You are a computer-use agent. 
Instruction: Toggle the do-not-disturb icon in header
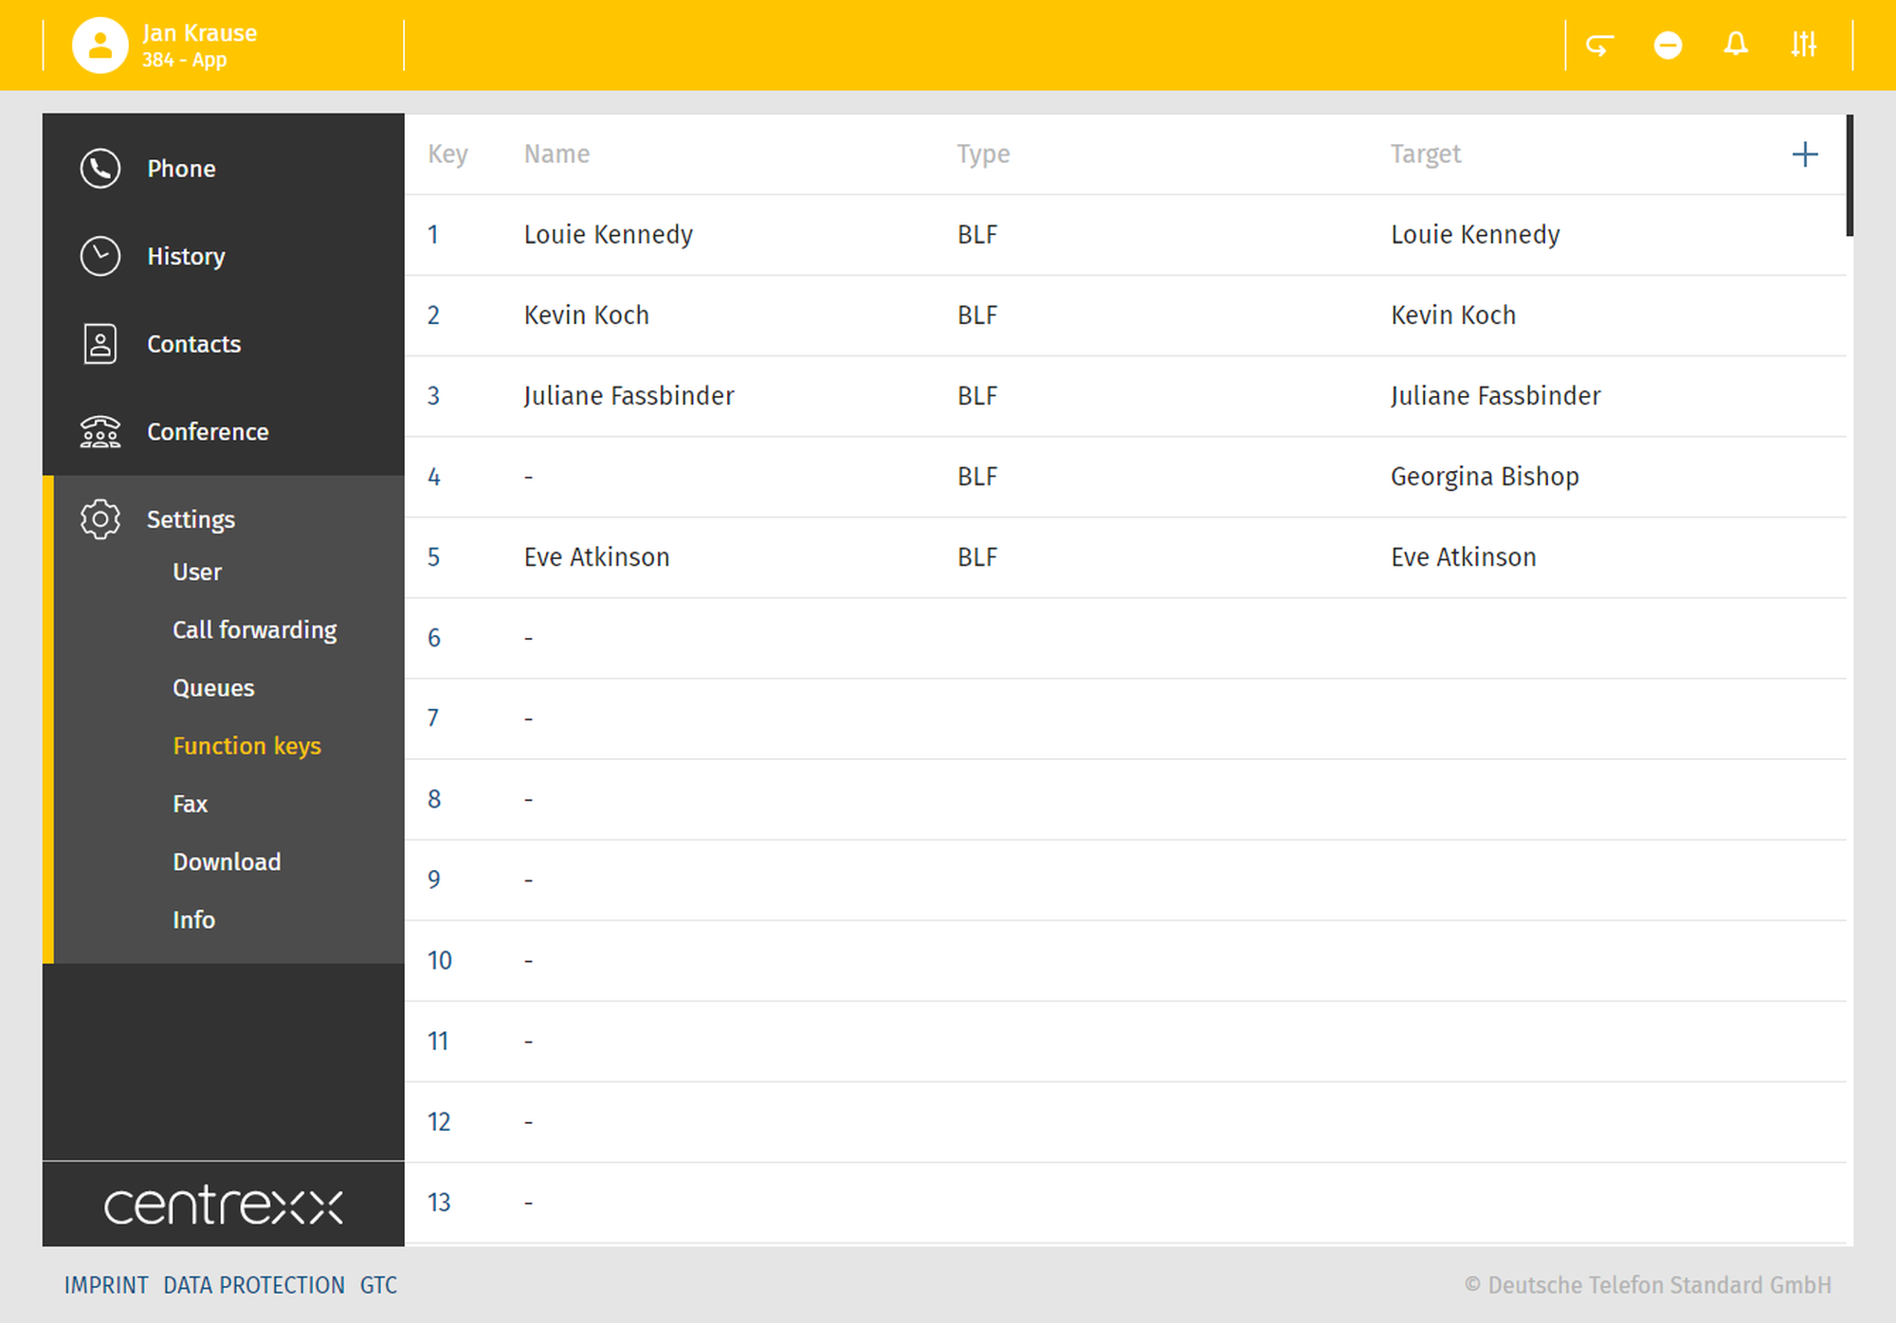click(1668, 45)
